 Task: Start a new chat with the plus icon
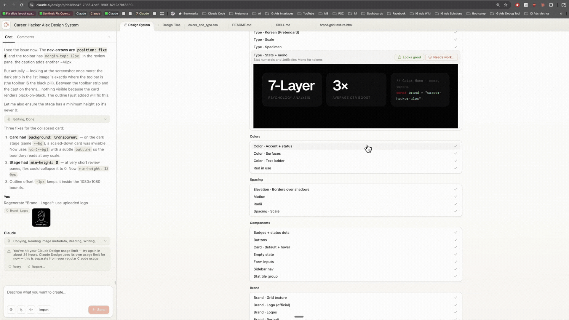109,37
